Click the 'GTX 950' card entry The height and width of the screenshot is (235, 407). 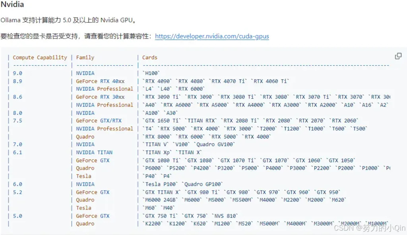click(328, 192)
